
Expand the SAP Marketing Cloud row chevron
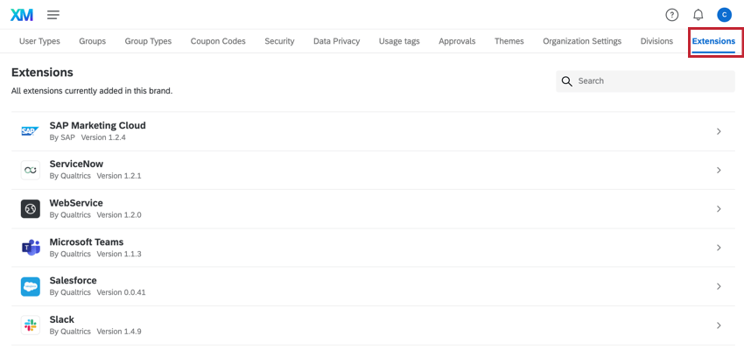pyautogui.click(x=719, y=131)
